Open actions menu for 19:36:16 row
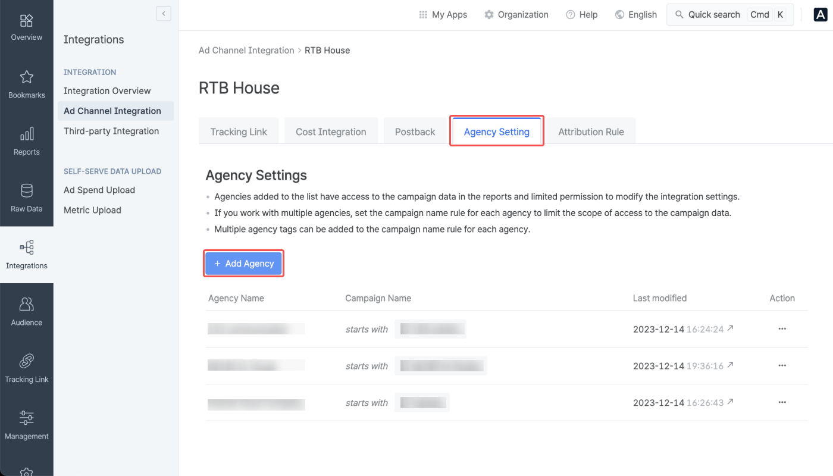Screen dimensions: 833x476 782,366
